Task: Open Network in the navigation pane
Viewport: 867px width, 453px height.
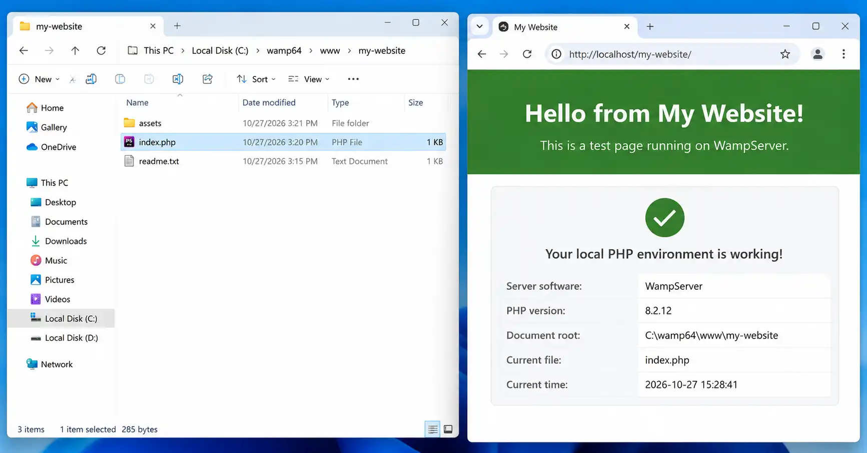Action: [x=50, y=364]
